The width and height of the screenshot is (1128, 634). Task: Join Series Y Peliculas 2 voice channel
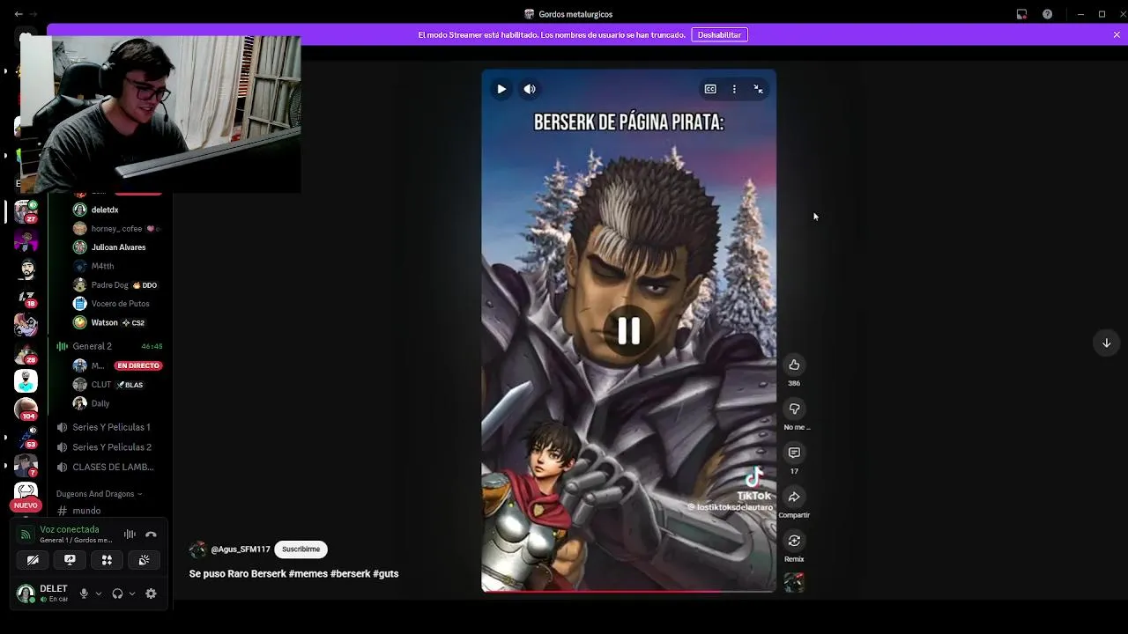(109, 447)
